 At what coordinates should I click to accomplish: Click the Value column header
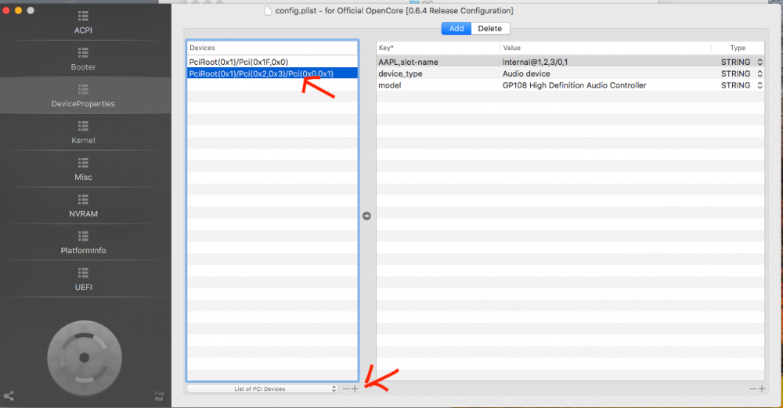(606, 48)
